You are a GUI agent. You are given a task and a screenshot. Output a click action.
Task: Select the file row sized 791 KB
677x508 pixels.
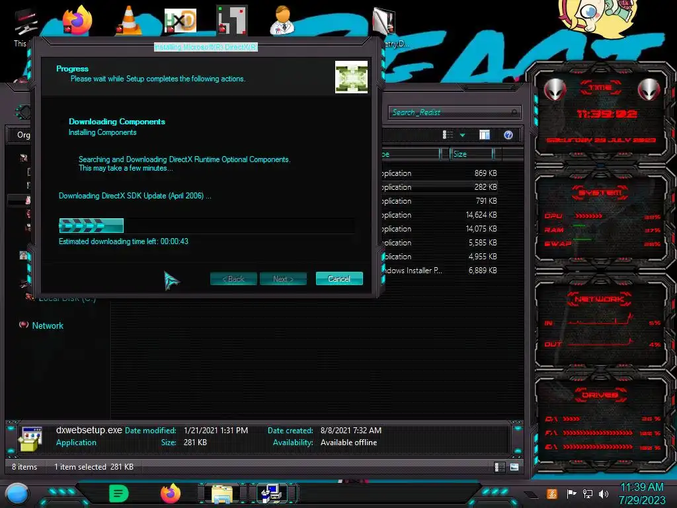coord(440,201)
